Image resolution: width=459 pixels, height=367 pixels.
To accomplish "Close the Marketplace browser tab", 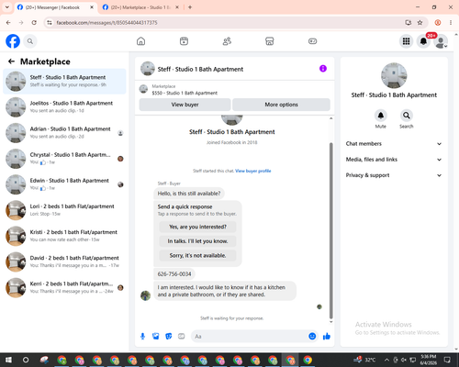I will pos(177,7).
